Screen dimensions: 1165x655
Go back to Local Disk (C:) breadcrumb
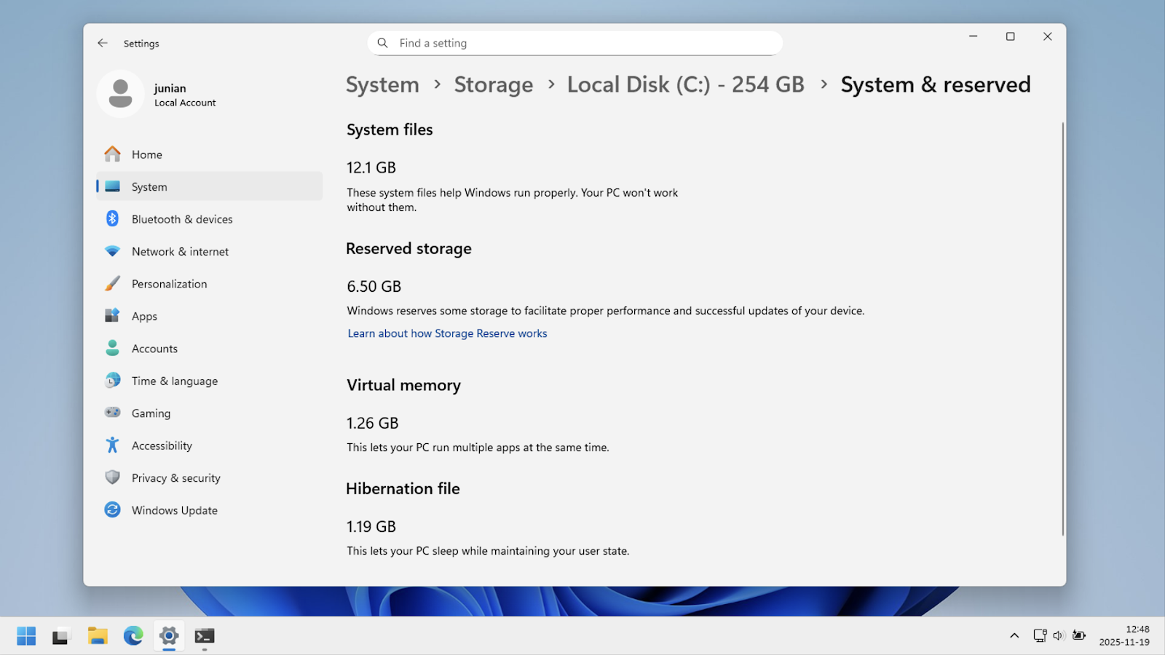point(686,85)
